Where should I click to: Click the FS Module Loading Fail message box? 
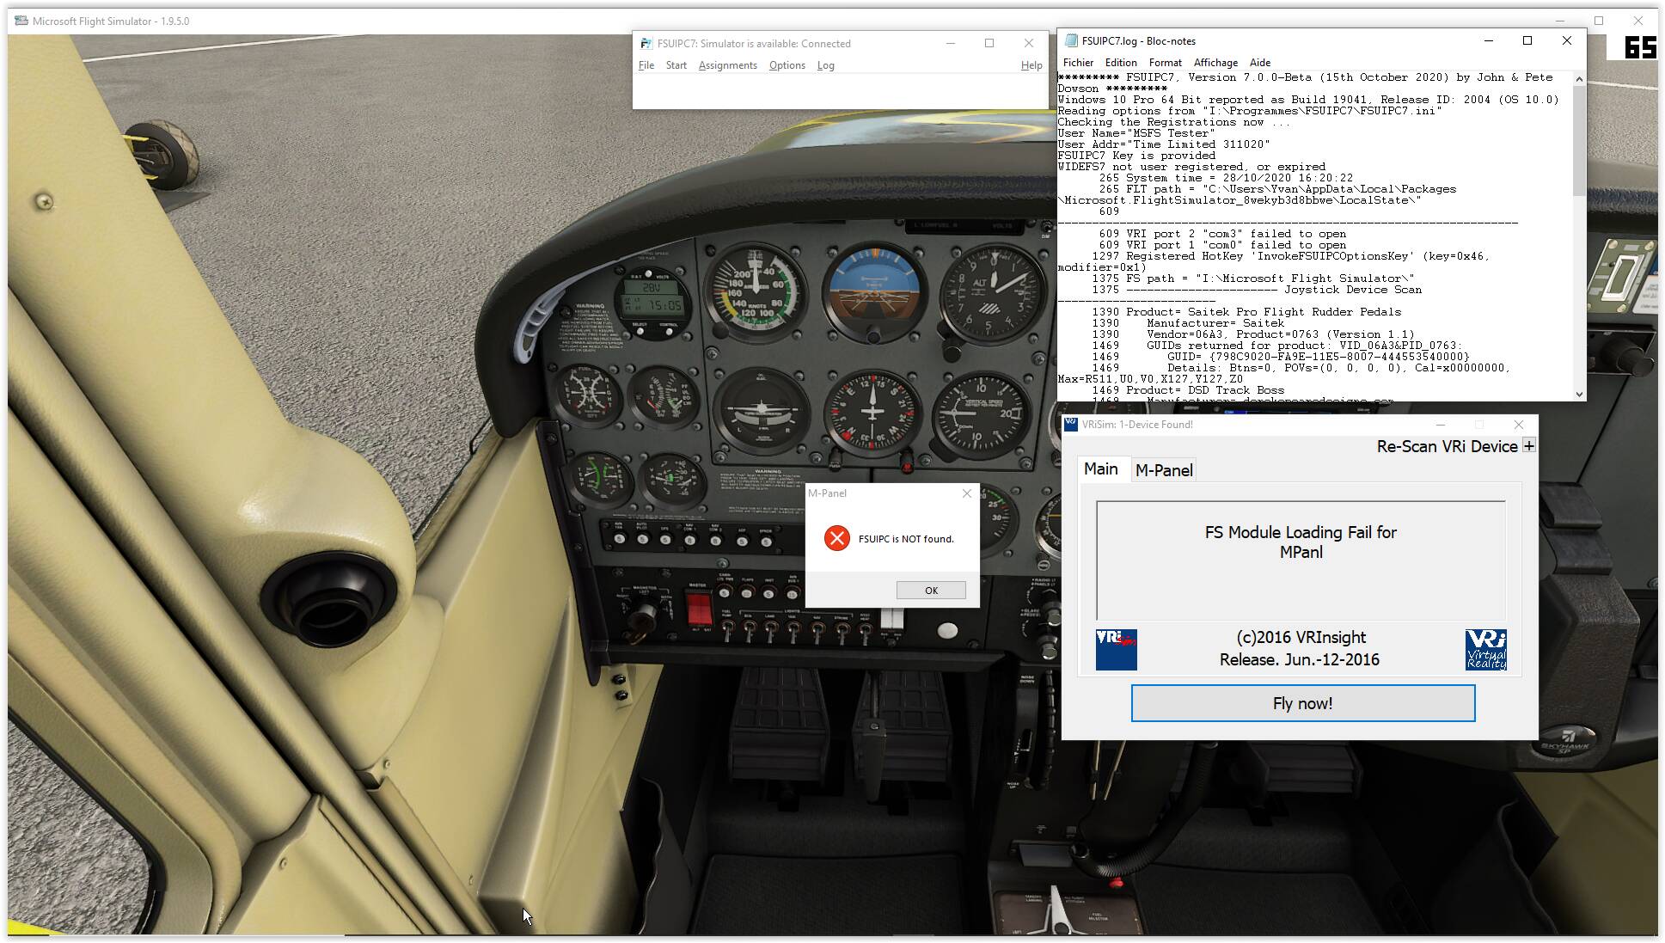1301,560
